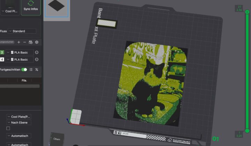
Task: Open filament 4 PLA Basic dropdown
Action: [x=21, y=59]
